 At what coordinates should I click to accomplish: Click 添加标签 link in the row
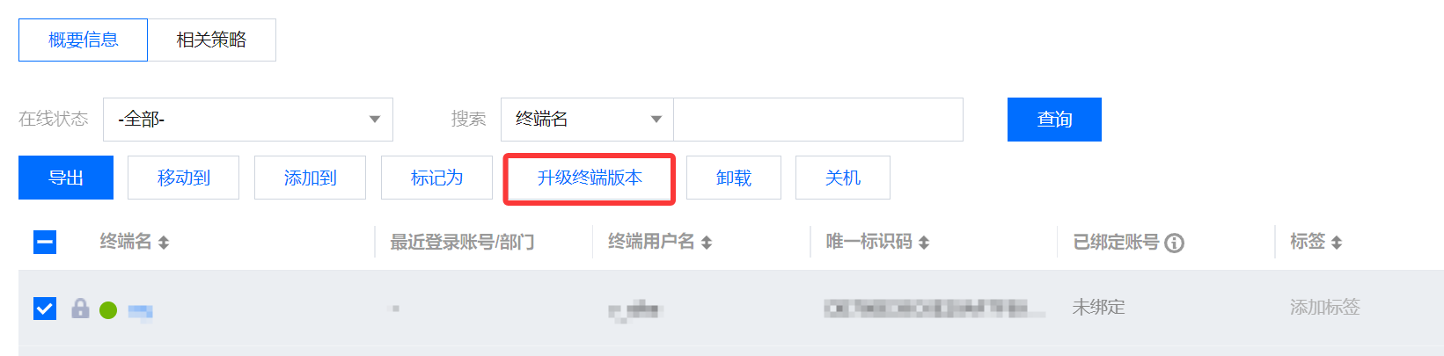[1324, 308]
